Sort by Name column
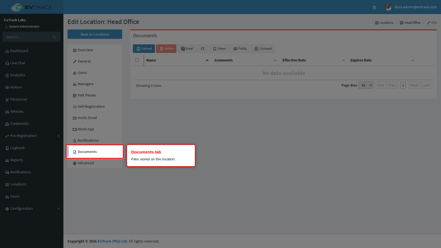This screenshot has height=248, width=441. point(178,60)
